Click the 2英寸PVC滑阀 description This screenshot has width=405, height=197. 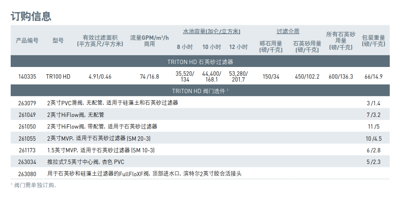(113, 103)
